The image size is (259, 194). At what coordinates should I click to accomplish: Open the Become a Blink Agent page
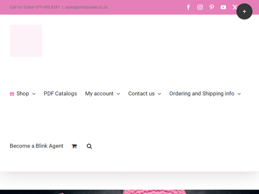coord(36,146)
